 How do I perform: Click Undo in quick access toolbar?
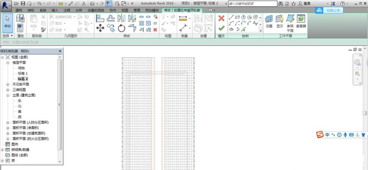(x=39, y=4)
